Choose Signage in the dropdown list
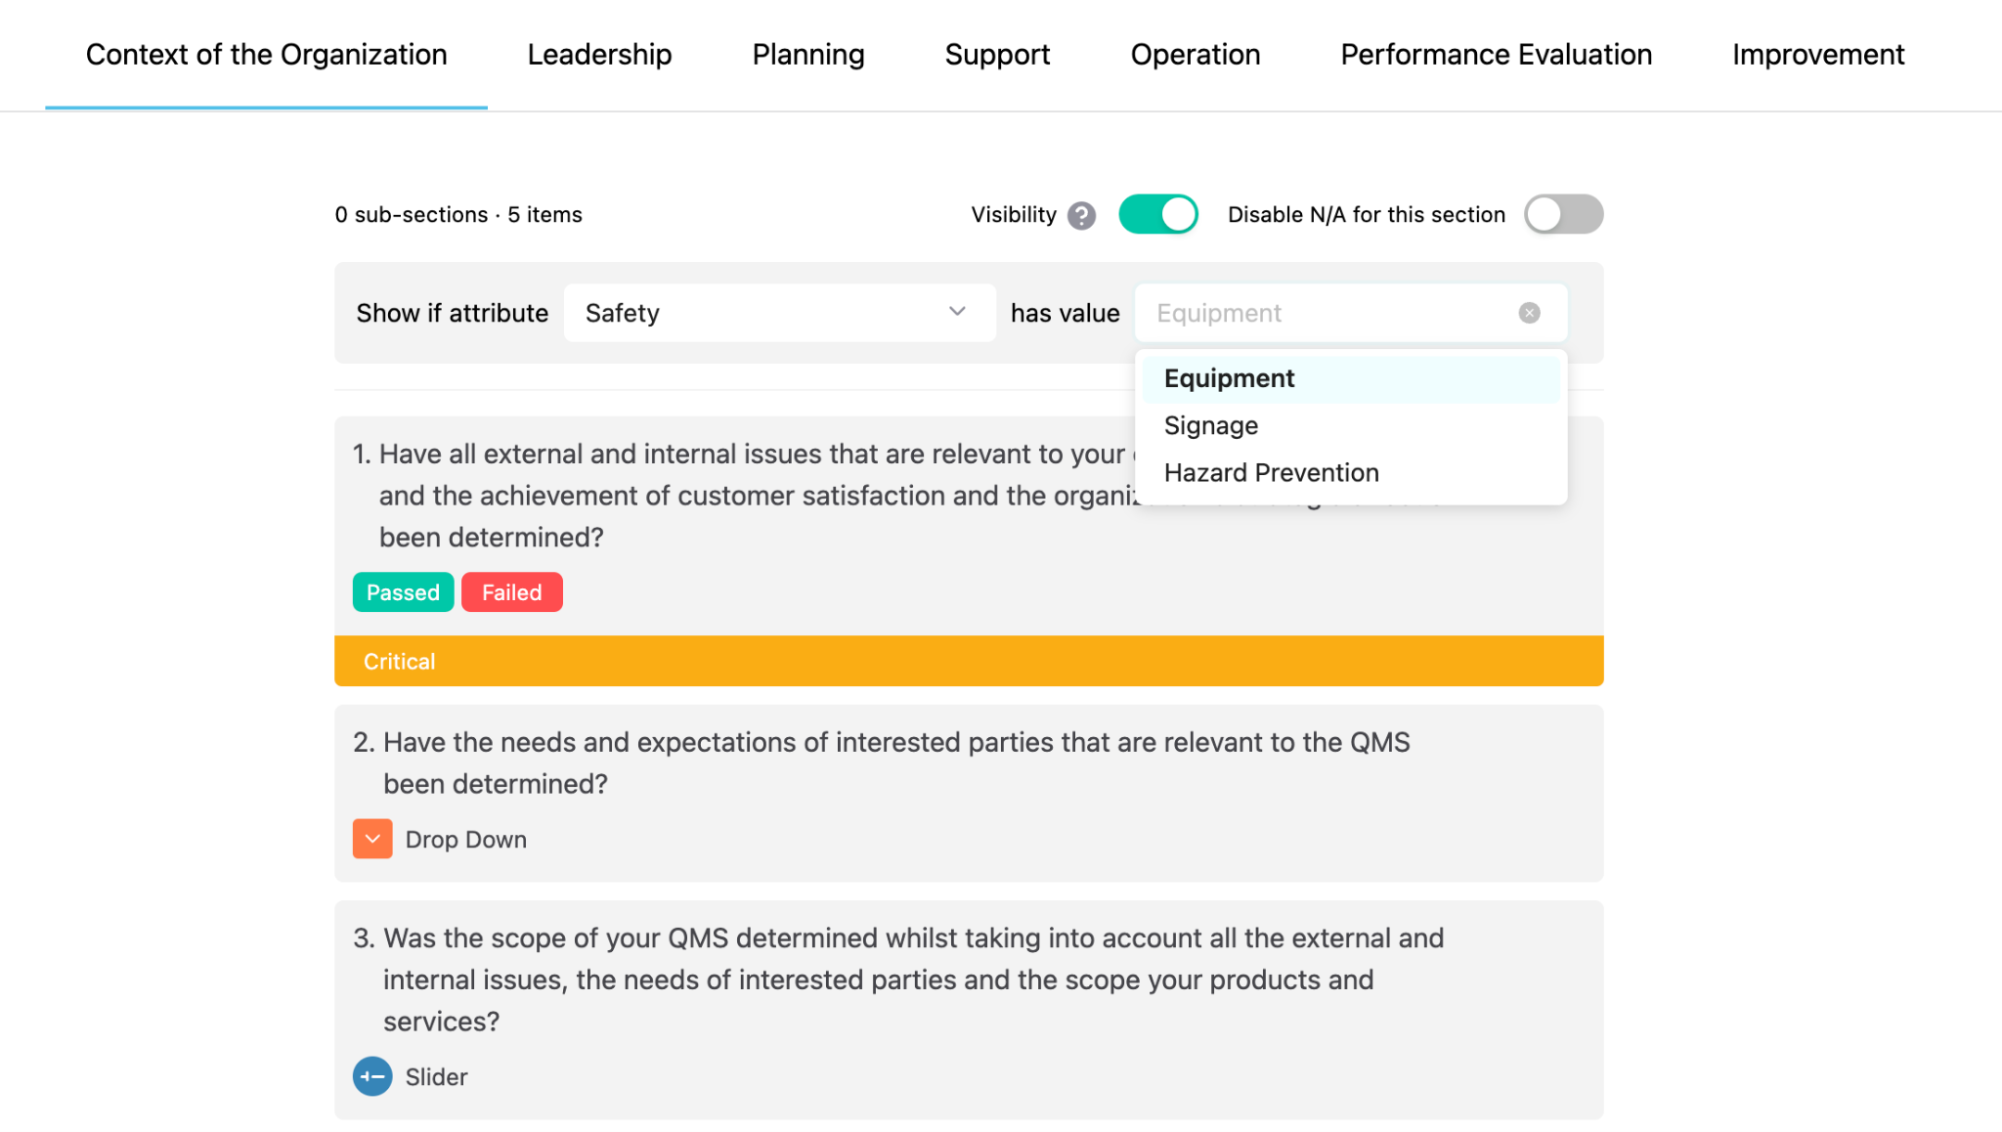This screenshot has height=1132, width=2002. (x=1211, y=425)
